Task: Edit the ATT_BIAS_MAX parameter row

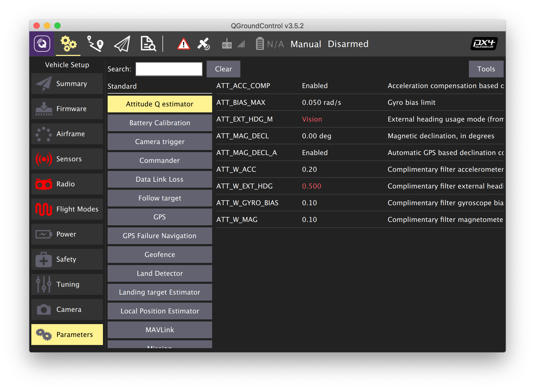Action: coord(360,102)
